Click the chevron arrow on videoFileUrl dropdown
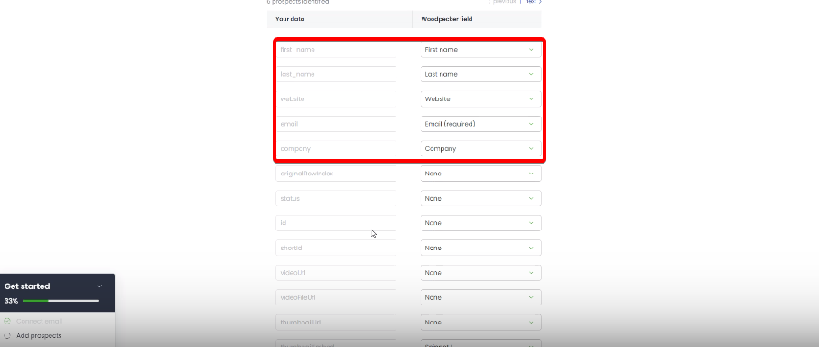 click(x=531, y=297)
